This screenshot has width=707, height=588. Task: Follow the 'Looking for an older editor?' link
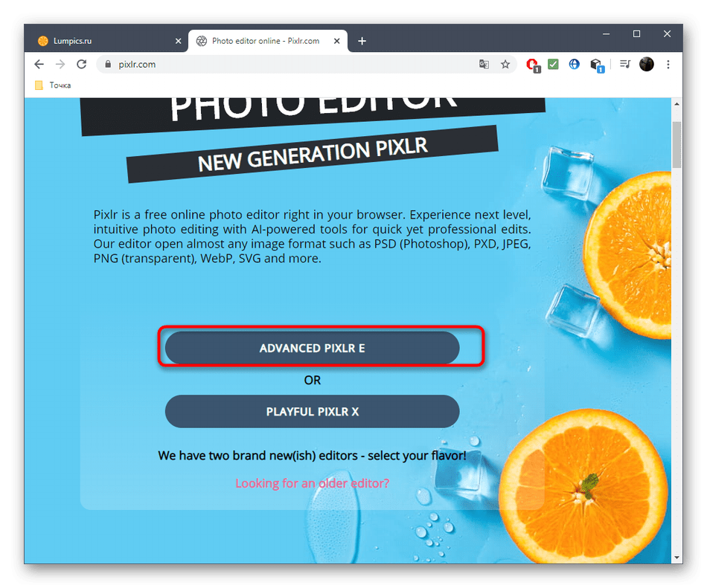coord(312,483)
